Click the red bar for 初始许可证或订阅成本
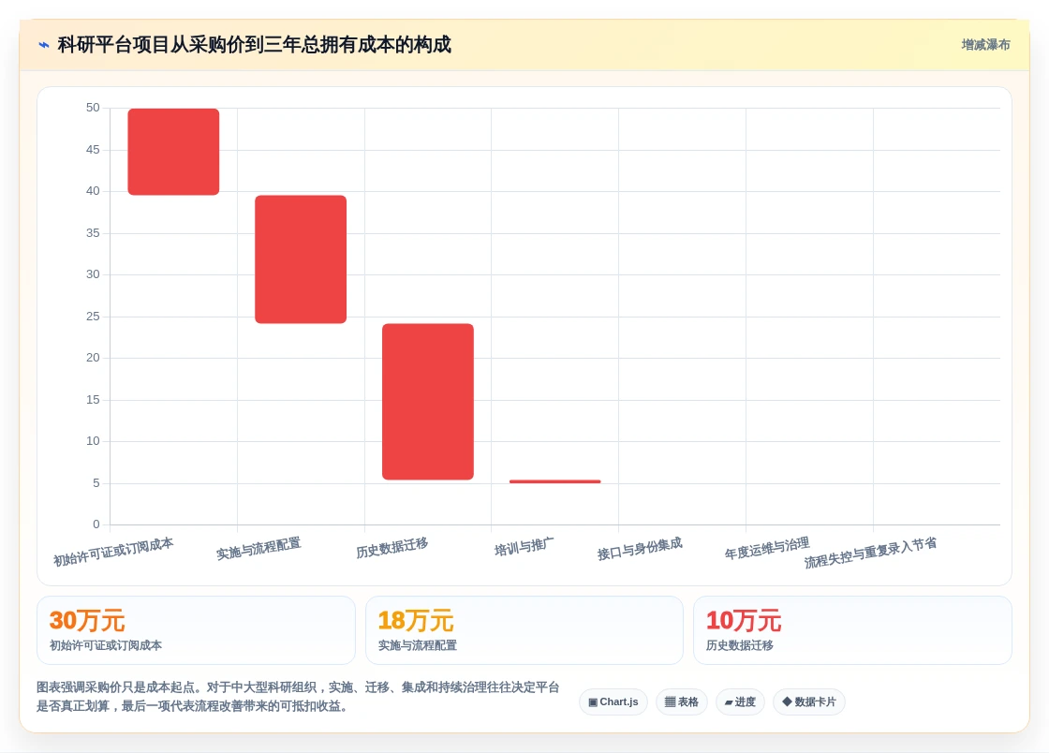1049x753 pixels. 173,152
